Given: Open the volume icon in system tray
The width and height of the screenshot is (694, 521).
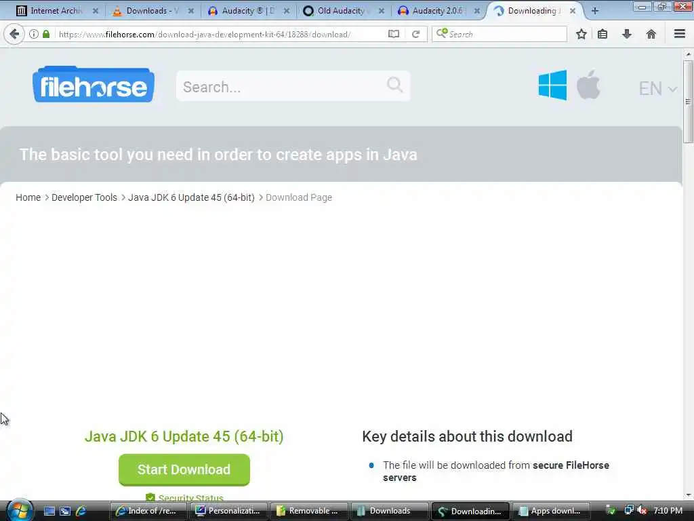Looking at the screenshot, I should click(x=642, y=510).
